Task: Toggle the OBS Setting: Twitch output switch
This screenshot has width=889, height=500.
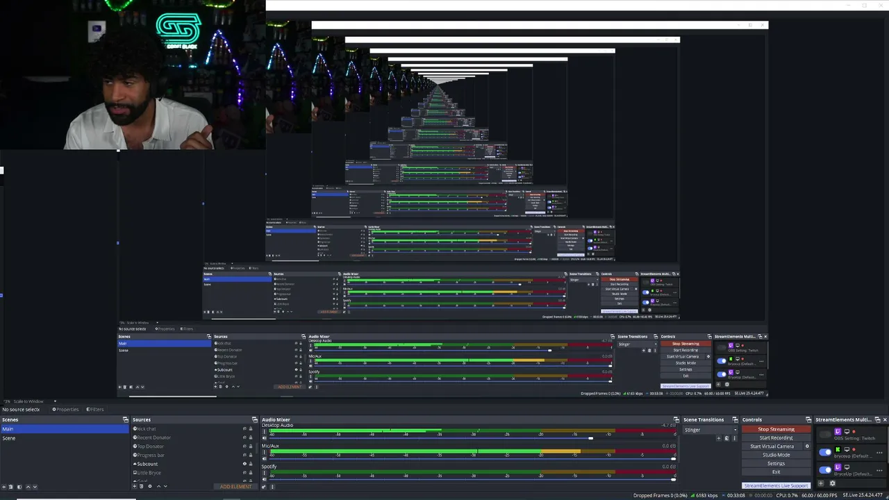Action: (x=825, y=435)
